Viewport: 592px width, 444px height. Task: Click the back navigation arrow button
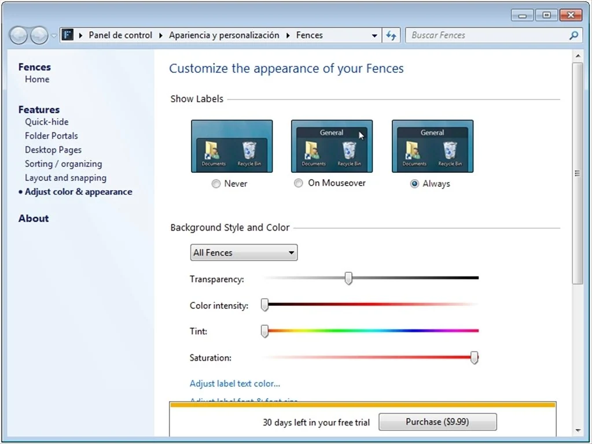point(19,35)
